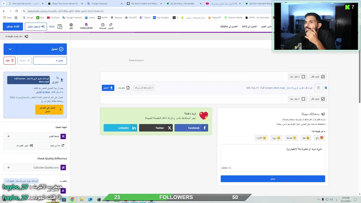Open the ChatGPT bookmark
The image size is (361, 203).
pyautogui.click(x=131, y=17)
